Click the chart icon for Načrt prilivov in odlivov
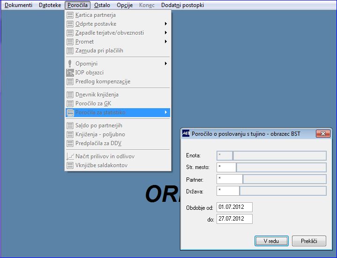The height and width of the screenshot is (258, 337). tap(70, 156)
